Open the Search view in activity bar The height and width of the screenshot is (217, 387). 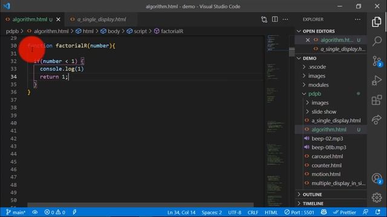point(377,41)
